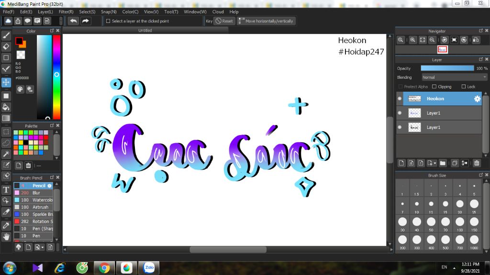Open Heokon layer settings gear
Image resolution: width=490 pixels, height=275 pixels.
pos(477,98)
